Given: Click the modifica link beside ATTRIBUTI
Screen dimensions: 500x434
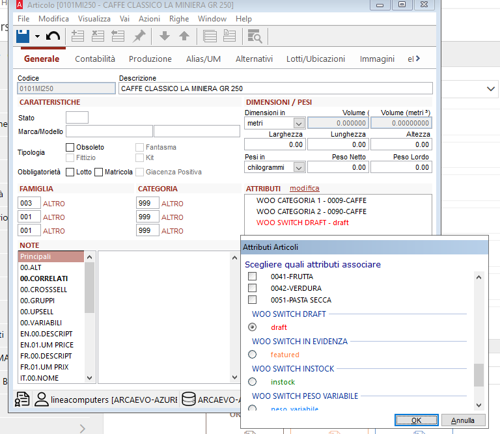Looking at the screenshot, I should click(x=305, y=188).
